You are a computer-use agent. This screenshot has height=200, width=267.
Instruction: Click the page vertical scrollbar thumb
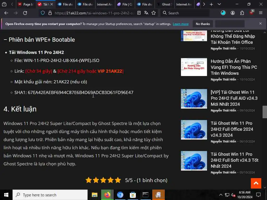coord(265,112)
